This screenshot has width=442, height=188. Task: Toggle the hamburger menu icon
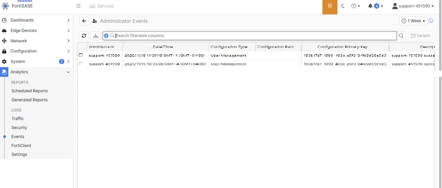tap(78, 6)
